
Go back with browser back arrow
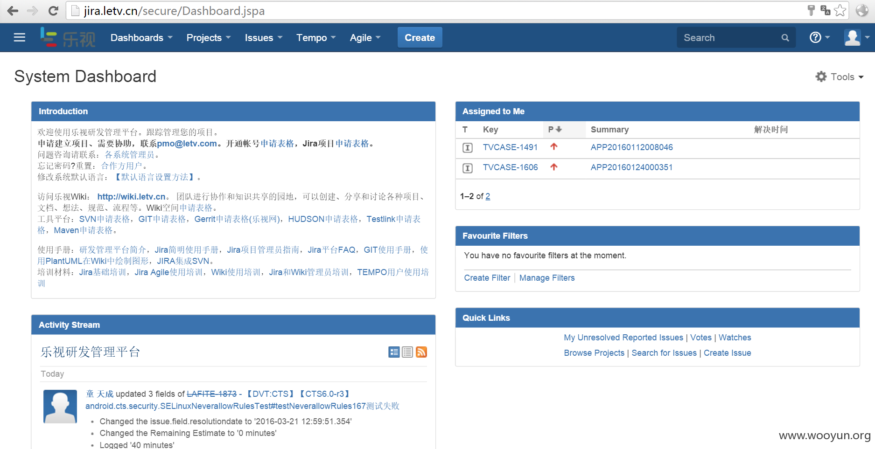[13, 11]
